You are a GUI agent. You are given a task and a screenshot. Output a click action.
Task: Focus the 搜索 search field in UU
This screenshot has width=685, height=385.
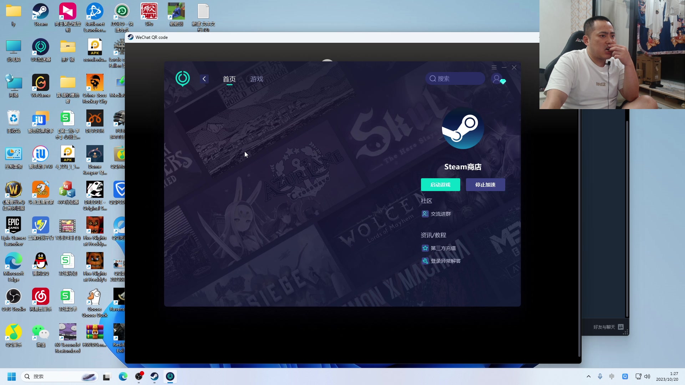[x=455, y=78]
